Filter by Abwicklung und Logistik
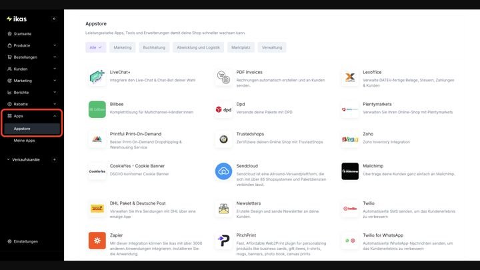Viewport: 480px width, 270px height. tap(199, 47)
